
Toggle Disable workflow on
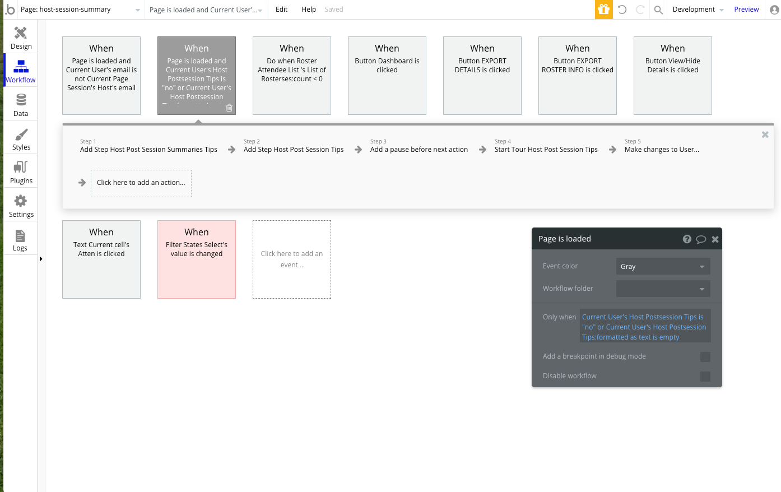tap(705, 376)
